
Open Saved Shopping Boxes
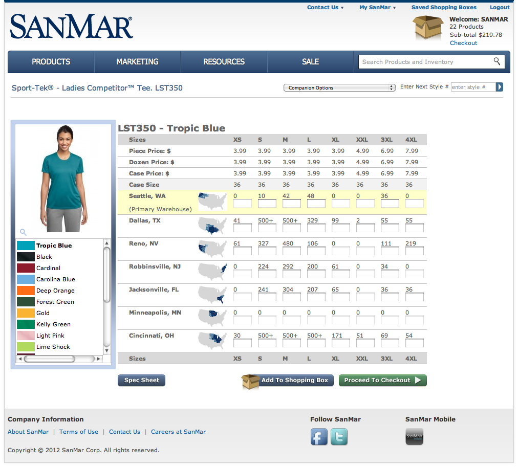click(444, 7)
